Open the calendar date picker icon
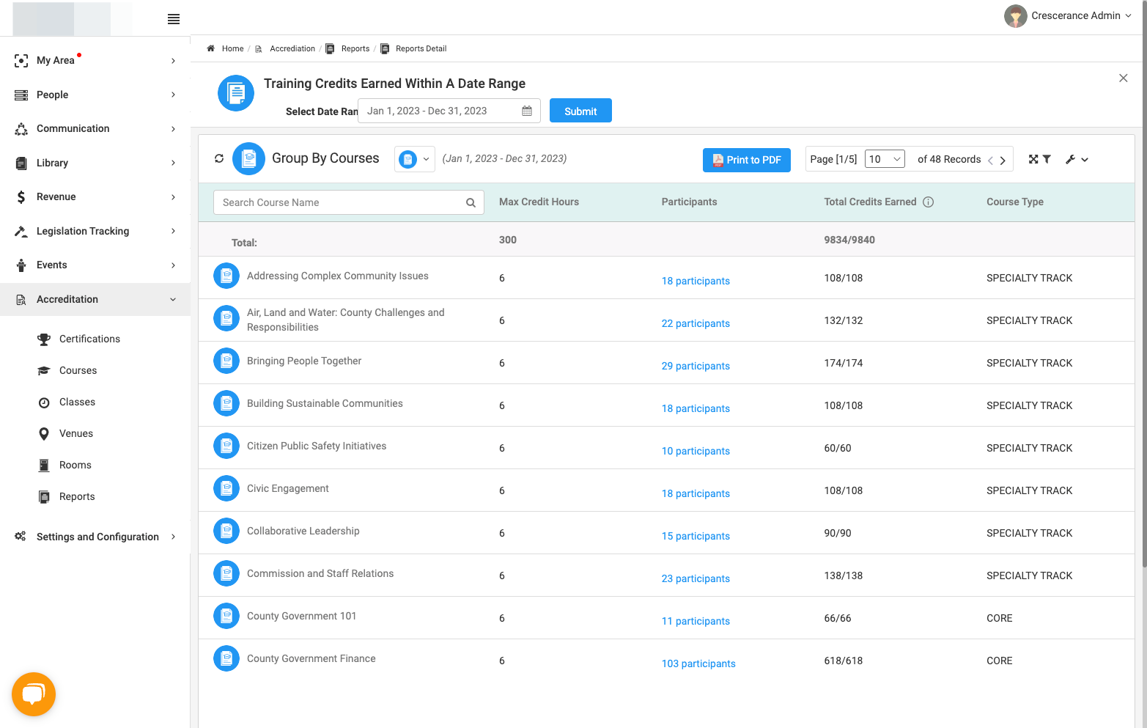 coord(527,111)
